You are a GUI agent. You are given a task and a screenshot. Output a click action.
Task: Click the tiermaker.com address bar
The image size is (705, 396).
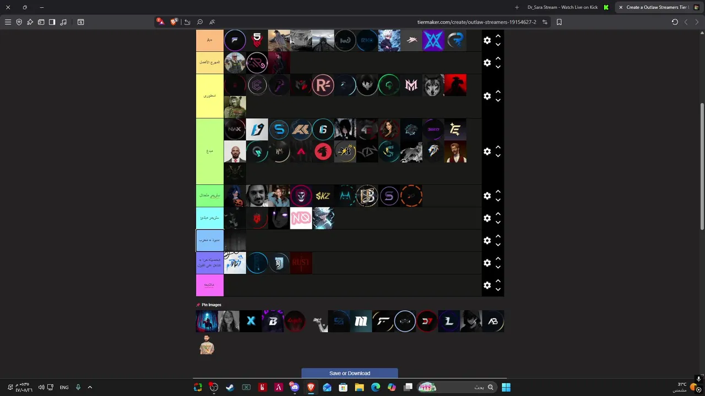pyautogui.click(x=476, y=22)
